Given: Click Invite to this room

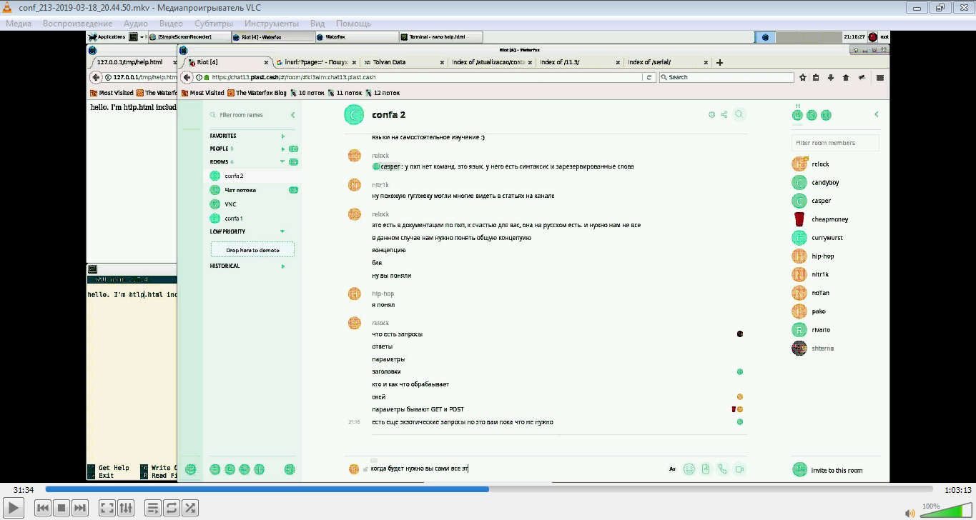Looking at the screenshot, I should click(829, 470).
